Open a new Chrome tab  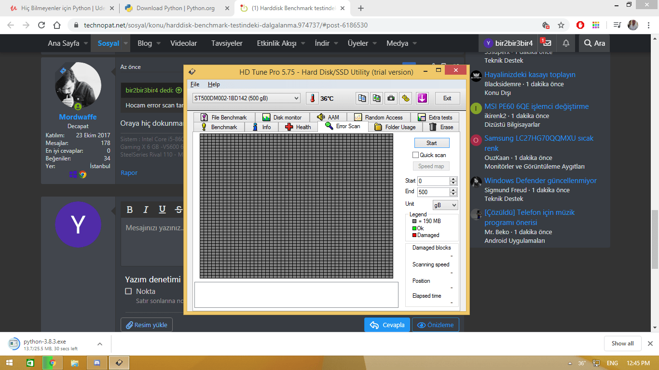(361, 8)
